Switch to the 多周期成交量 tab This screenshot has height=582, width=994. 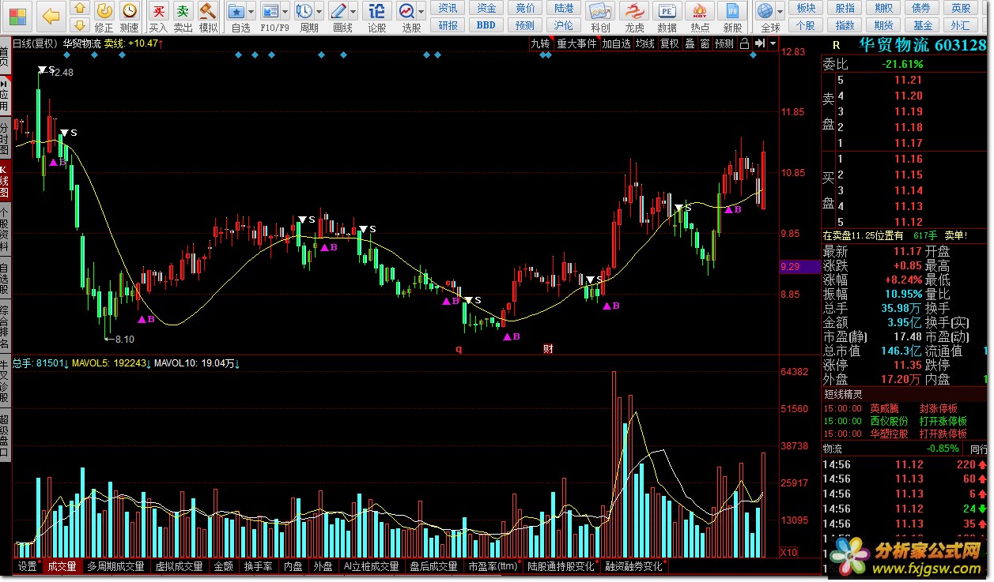(x=115, y=566)
